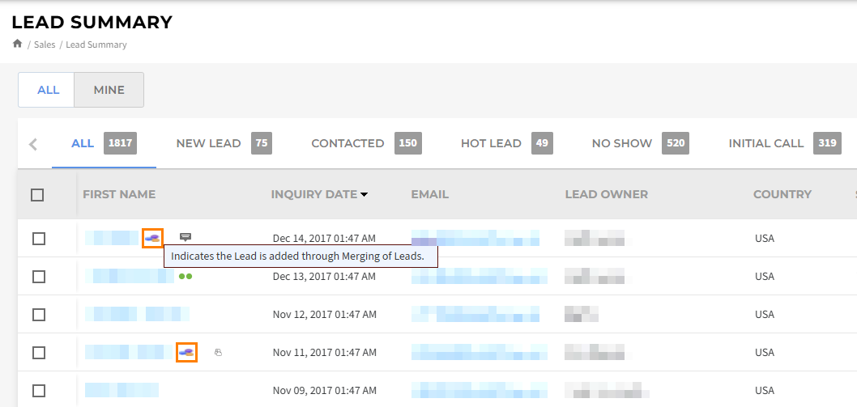Go to Sales in breadcrumb
Viewport: 857px width, 407px height.
click(45, 45)
